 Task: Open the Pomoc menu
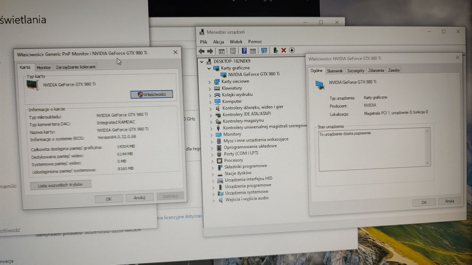(x=255, y=41)
